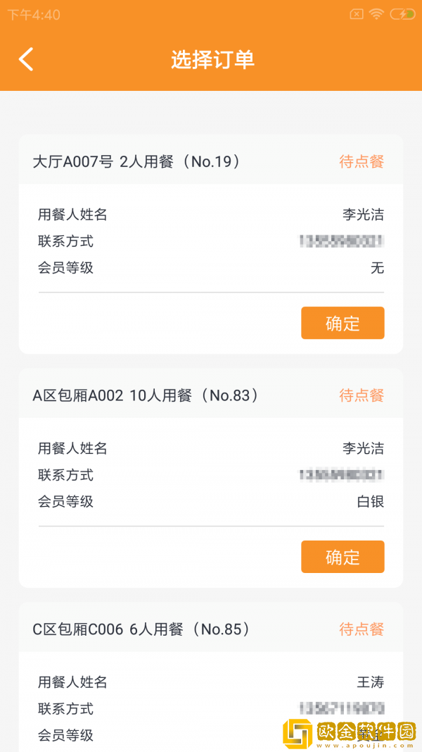422x752 pixels.
Task: Select the 大厅A007号 2人用餐 order header
Action: (137, 161)
